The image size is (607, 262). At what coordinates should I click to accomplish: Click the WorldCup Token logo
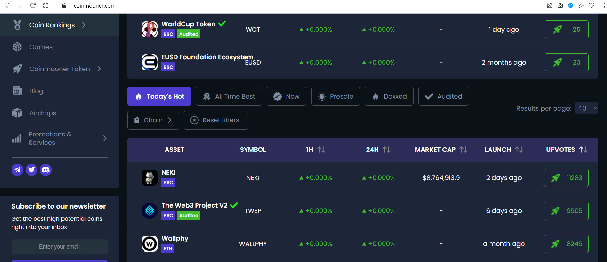coord(150,29)
